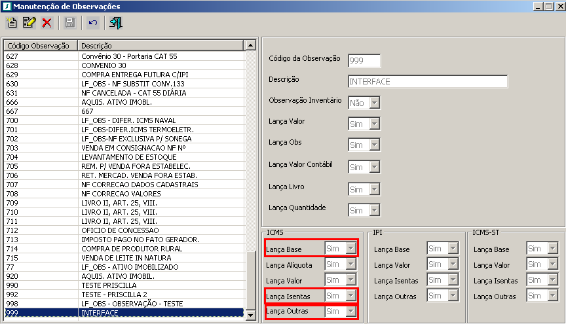This screenshot has height=324, width=566.
Task: Open the Observação Inventário dropdown
Action: point(374,103)
